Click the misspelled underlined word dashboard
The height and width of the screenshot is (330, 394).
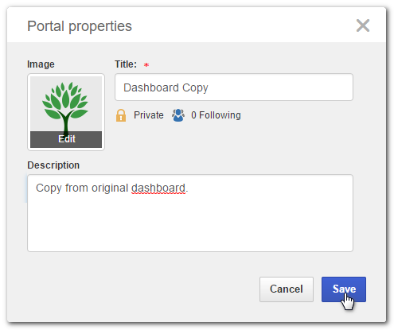coord(158,188)
